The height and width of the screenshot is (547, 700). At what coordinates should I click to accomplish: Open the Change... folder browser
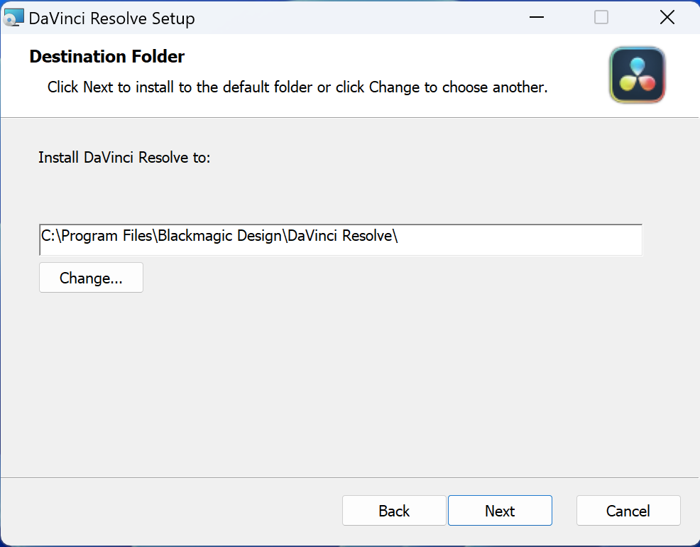point(91,278)
